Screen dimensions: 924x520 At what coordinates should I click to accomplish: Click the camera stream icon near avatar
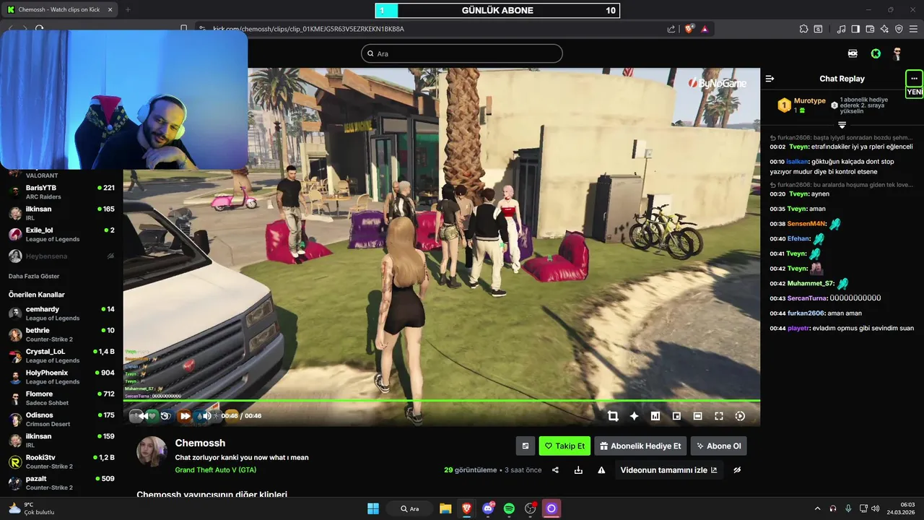tap(853, 53)
